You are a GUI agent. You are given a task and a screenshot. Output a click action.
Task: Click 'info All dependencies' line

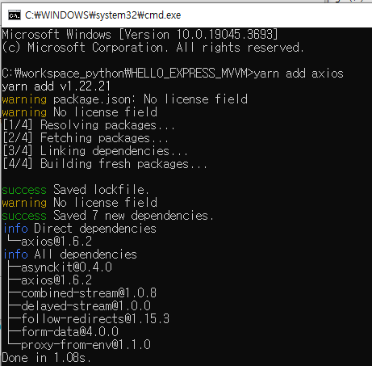tap(70, 255)
